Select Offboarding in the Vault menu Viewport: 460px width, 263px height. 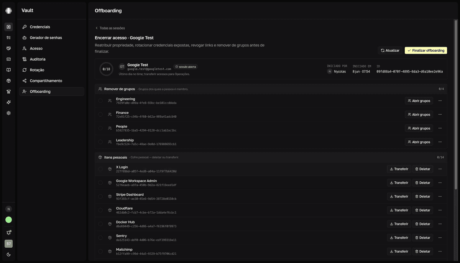(x=52, y=91)
